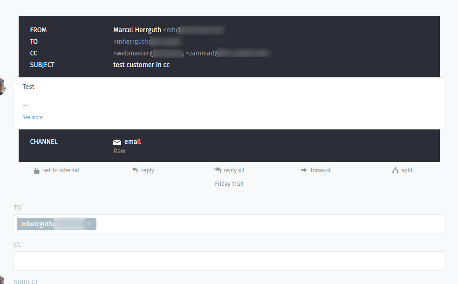Click the FROM header label
This screenshot has width=458, height=284.
pyautogui.click(x=38, y=30)
